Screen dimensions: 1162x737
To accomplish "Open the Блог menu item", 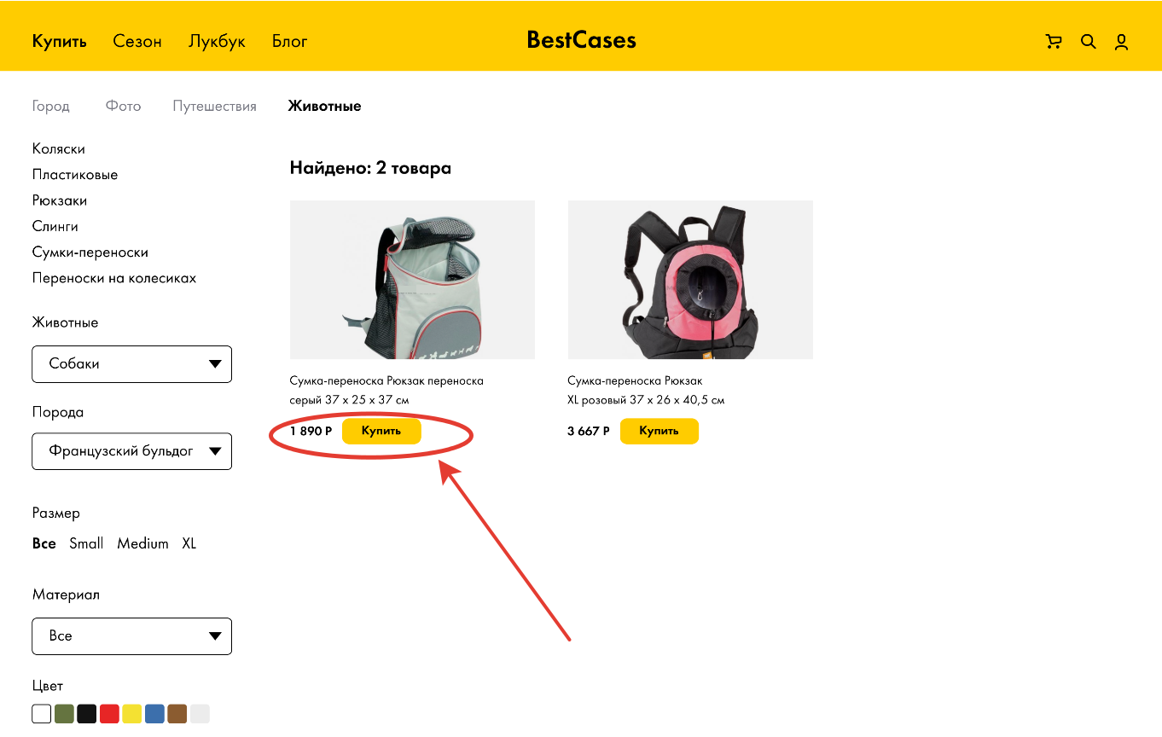I will click(289, 41).
